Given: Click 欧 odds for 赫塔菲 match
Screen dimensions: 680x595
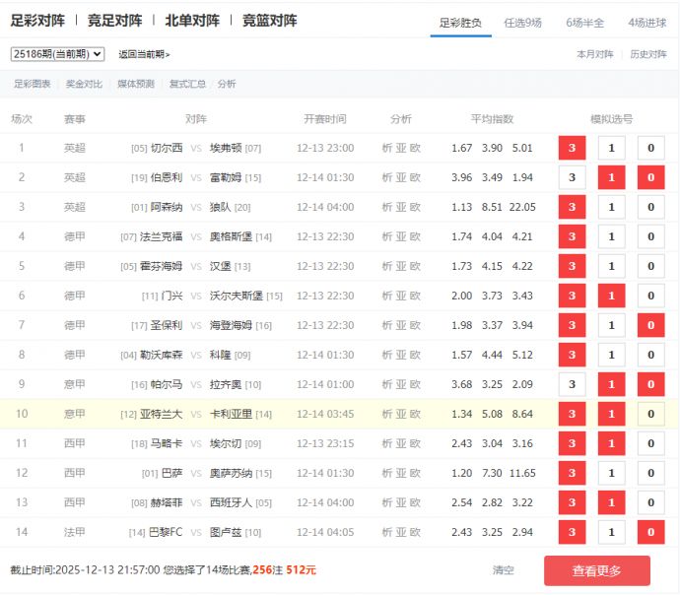Looking at the screenshot, I should [415, 502].
